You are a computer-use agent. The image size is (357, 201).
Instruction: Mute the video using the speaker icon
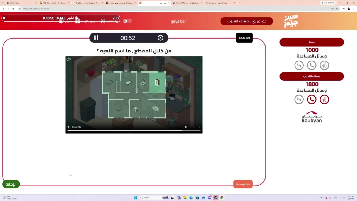tap(186, 127)
